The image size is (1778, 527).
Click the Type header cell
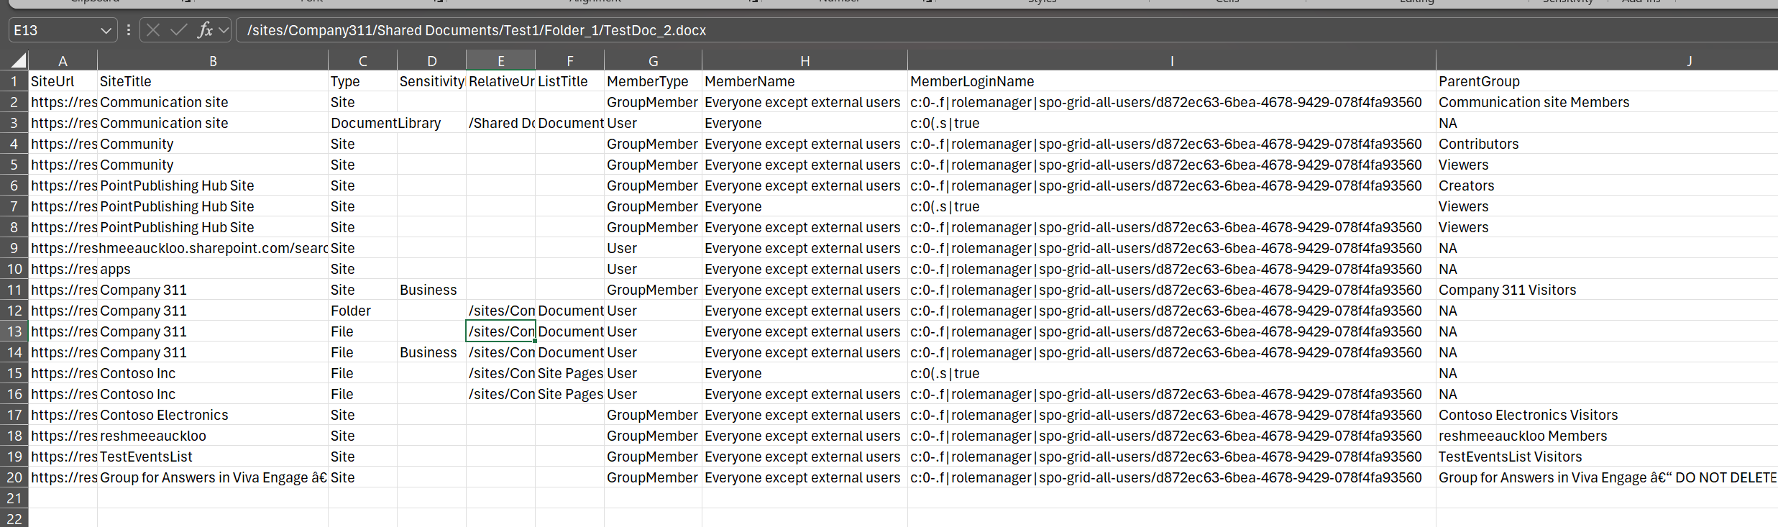[x=362, y=81]
